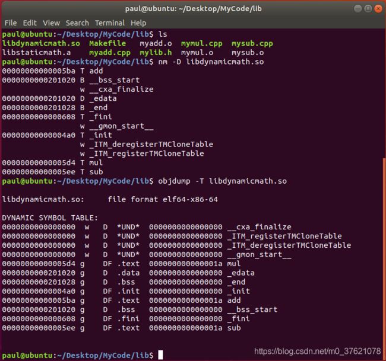Click the objdump row *UND* __gmon_start__

tap(147, 254)
